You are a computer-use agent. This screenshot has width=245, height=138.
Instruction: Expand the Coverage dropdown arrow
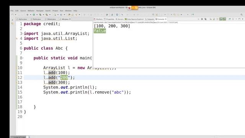pos(43,15)
